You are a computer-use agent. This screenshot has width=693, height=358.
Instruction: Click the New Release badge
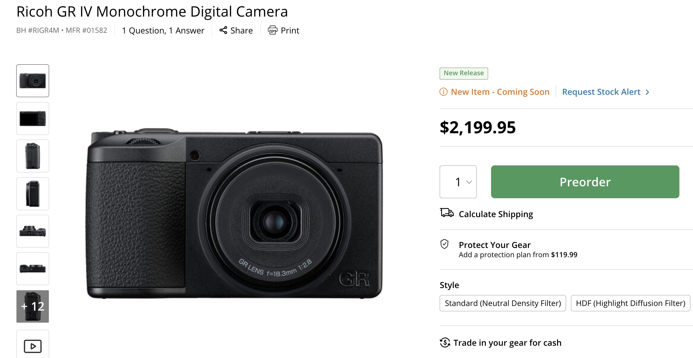pyautogui.click(x=463, y=73)
